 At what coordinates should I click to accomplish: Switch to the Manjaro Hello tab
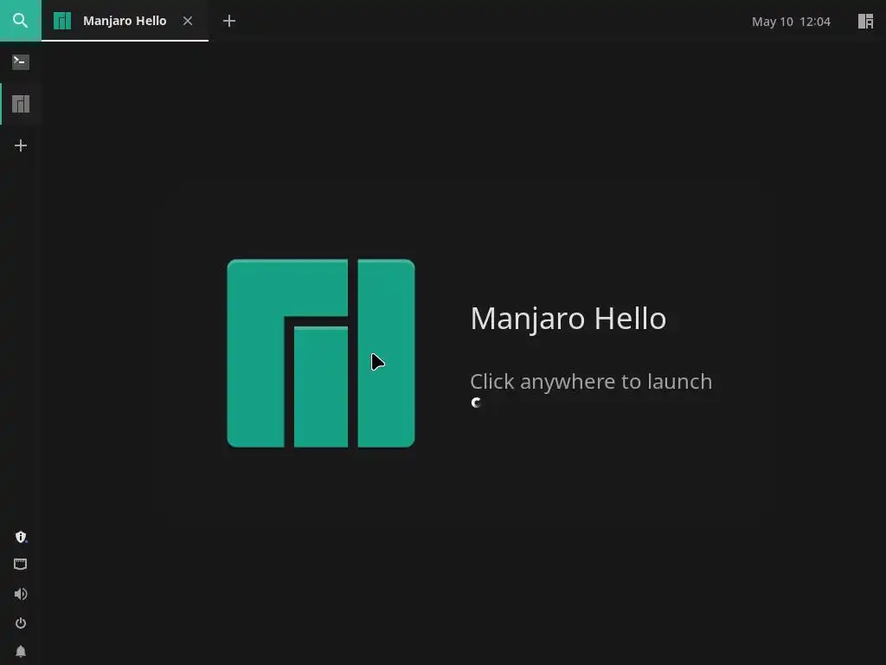click(x=125, y=21)
